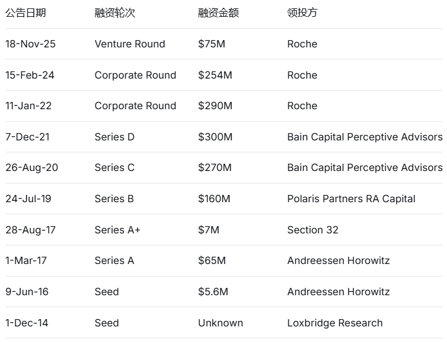Click the $300M amount cell
The image size is (447, 342).
tap(214, 137)
